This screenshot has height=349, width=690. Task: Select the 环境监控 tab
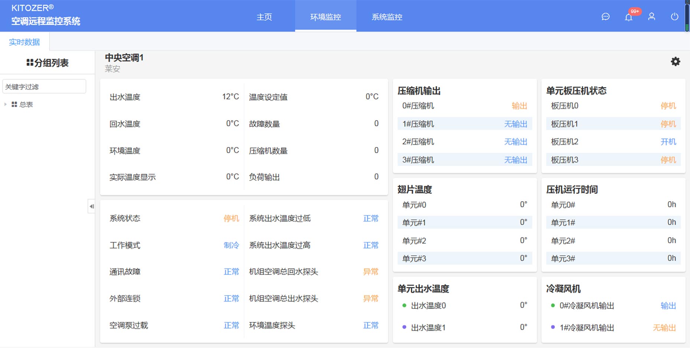point(326,17)
